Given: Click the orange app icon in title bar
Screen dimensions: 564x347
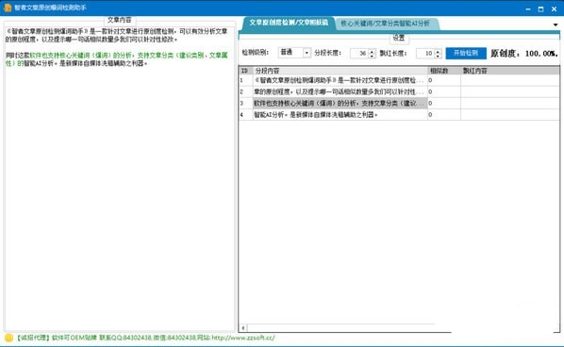Looking at the screenshot, I should 8,8.
